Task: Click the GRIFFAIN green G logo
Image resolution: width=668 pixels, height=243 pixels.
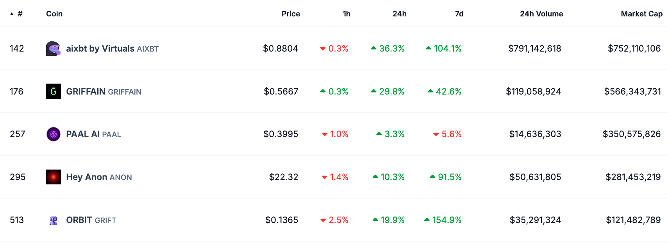Action: coord(53,91)
